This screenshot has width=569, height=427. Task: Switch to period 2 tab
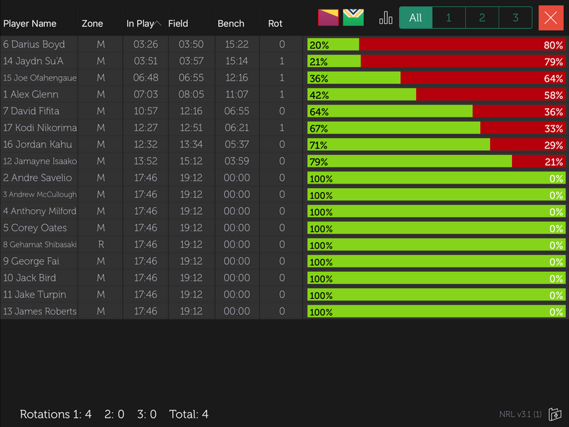482,17
